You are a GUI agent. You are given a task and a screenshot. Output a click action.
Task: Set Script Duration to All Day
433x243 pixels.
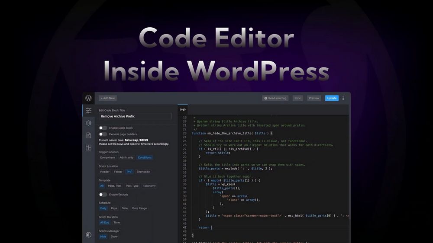click(105, 223)
